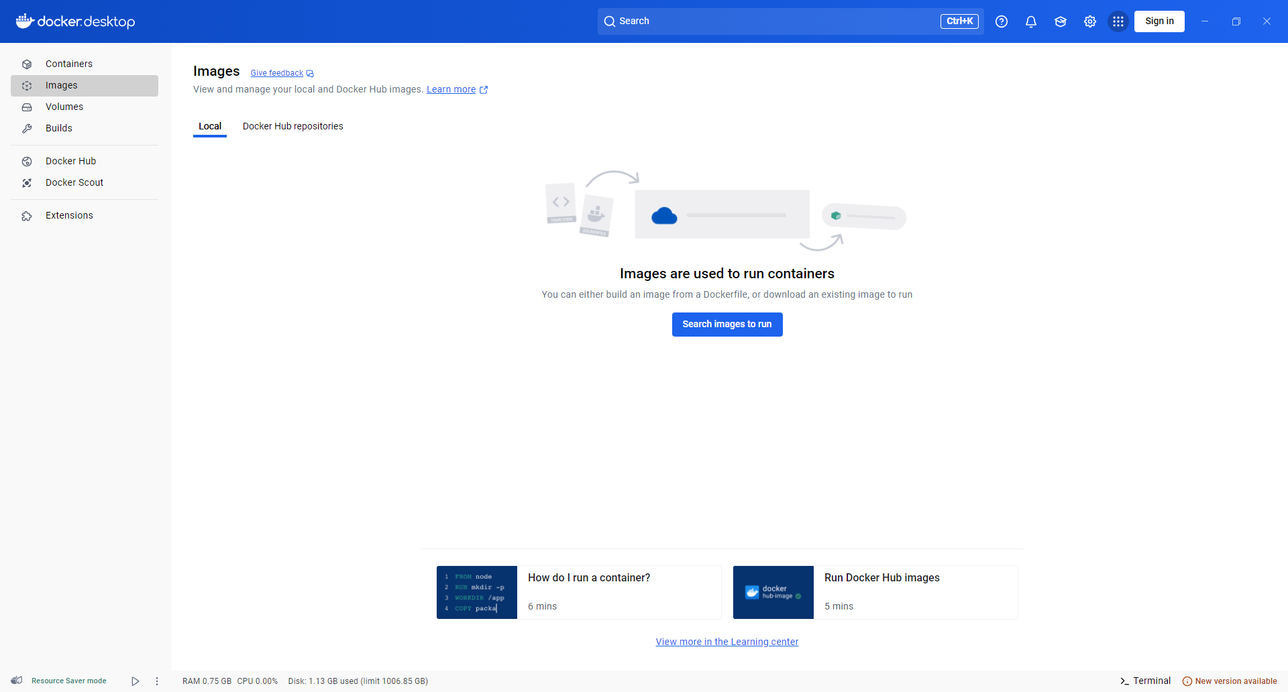Click the Disk 1.13 GB used status
Viewport: 1288px width, 692px height.
point(358,681)
